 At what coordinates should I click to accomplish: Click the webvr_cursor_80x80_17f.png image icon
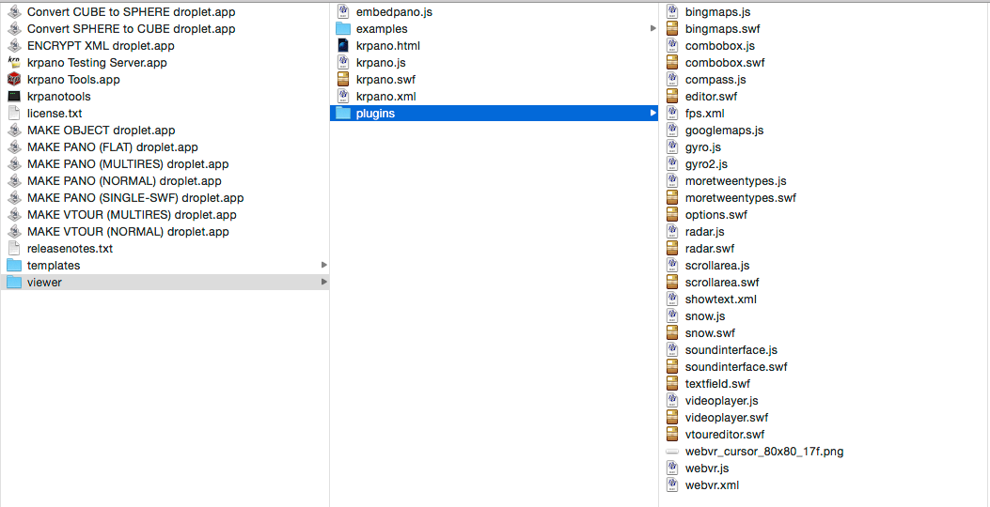click(672, 452)
